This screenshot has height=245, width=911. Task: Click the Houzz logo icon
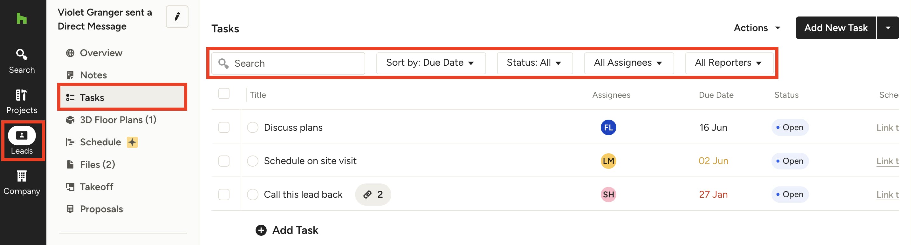tap(22, 18)
